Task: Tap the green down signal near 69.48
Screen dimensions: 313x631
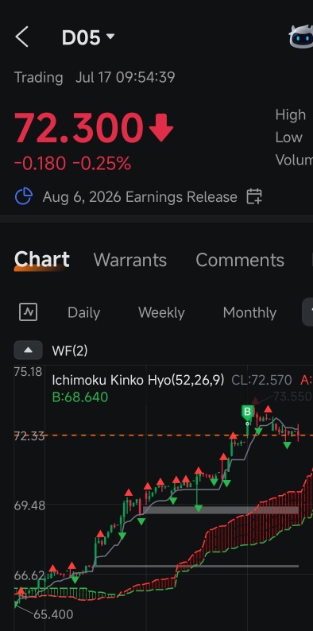Action: pos(198,509)
